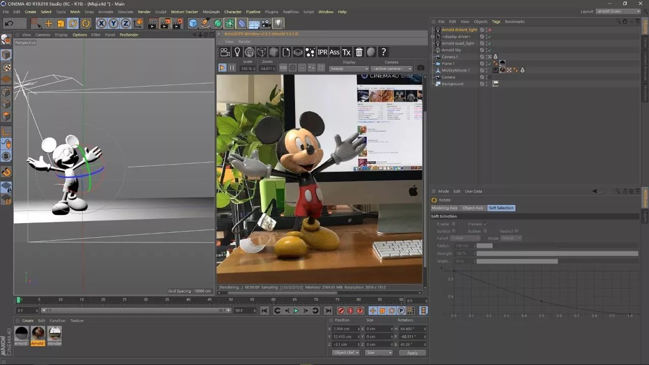Click the IPR globe sphere icon
The image size is (649, 365).
(249, 52)
